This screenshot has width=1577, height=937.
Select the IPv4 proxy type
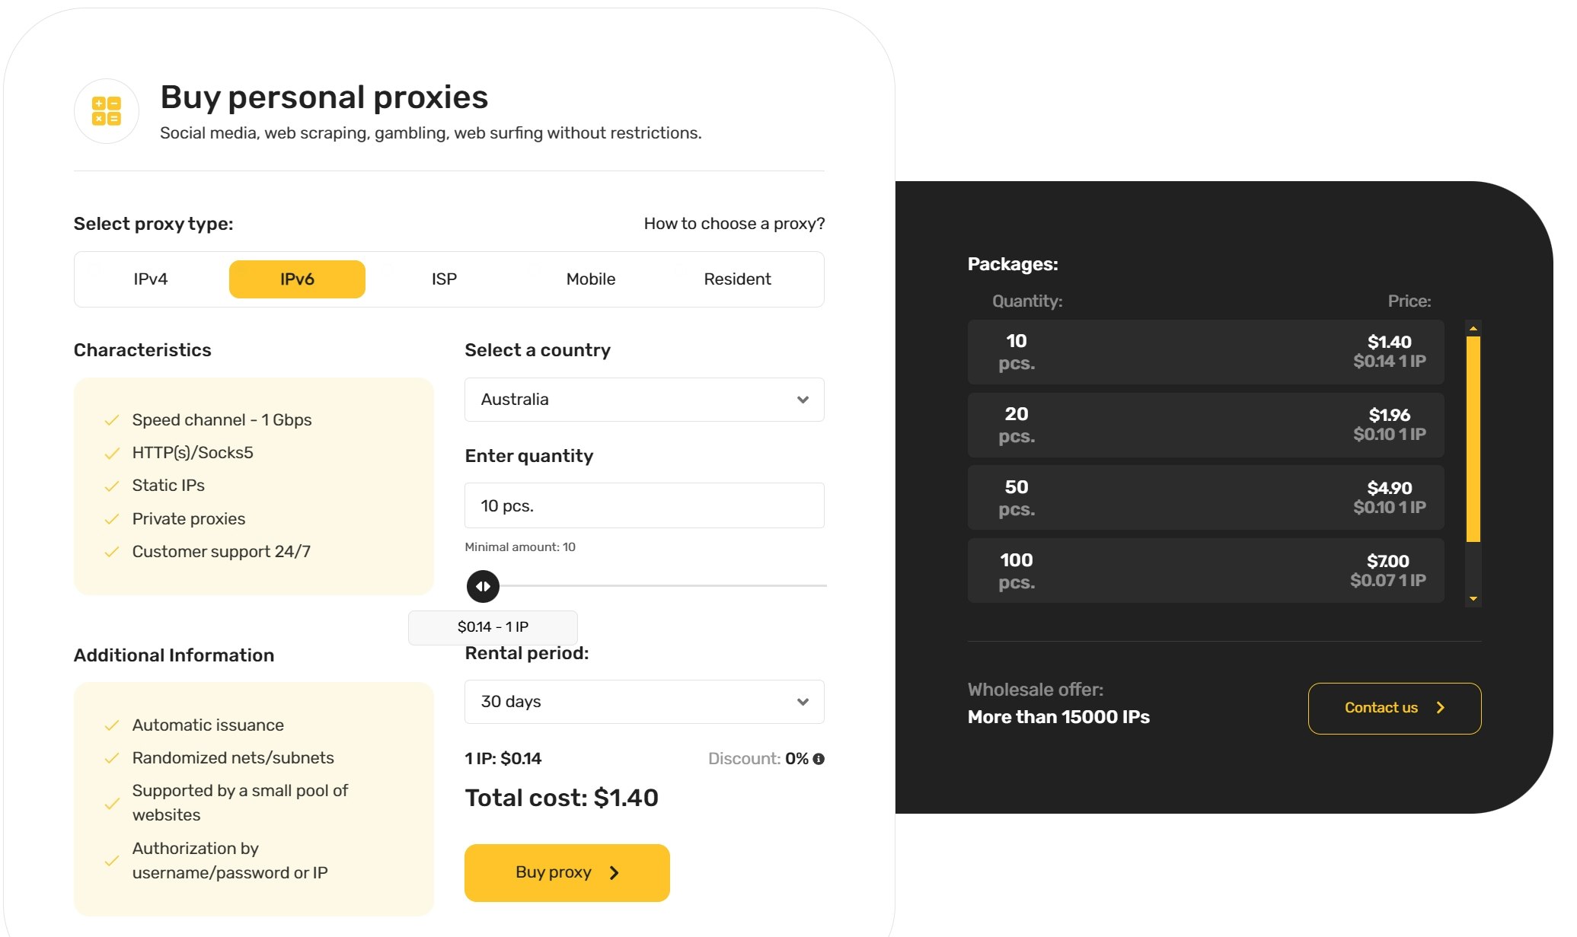tap(151, 279)
